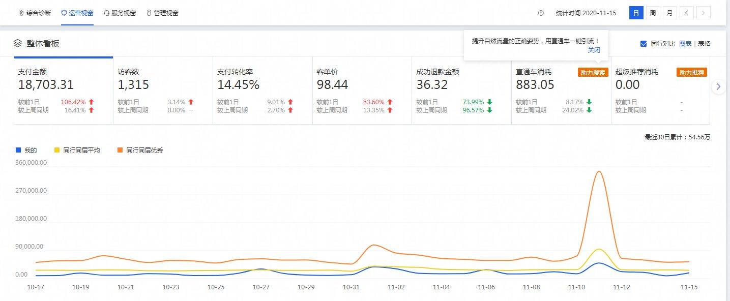Screen dimensions: 730x301
Task: Click the 助力搜索 orange button
Action: (593, 72)
